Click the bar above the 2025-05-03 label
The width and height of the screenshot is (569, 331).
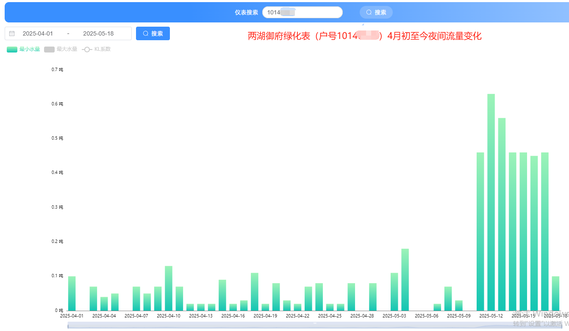(x=394, y=292)
